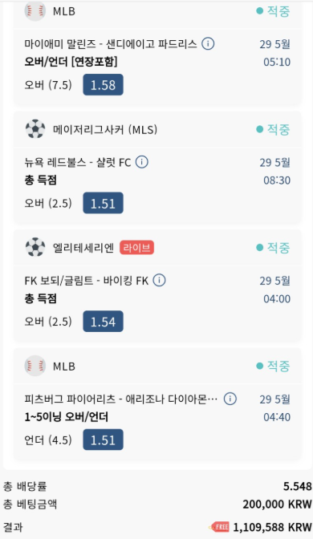The height and width of the screenshot is (539, 313).
Task: Click the 적중 status on the MLS card
Action: point(273,129)
